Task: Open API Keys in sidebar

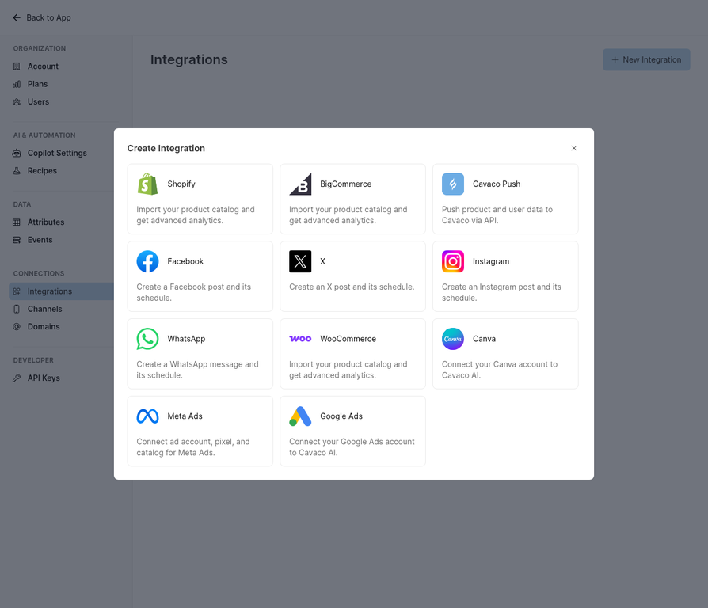Action: point(44,378)
